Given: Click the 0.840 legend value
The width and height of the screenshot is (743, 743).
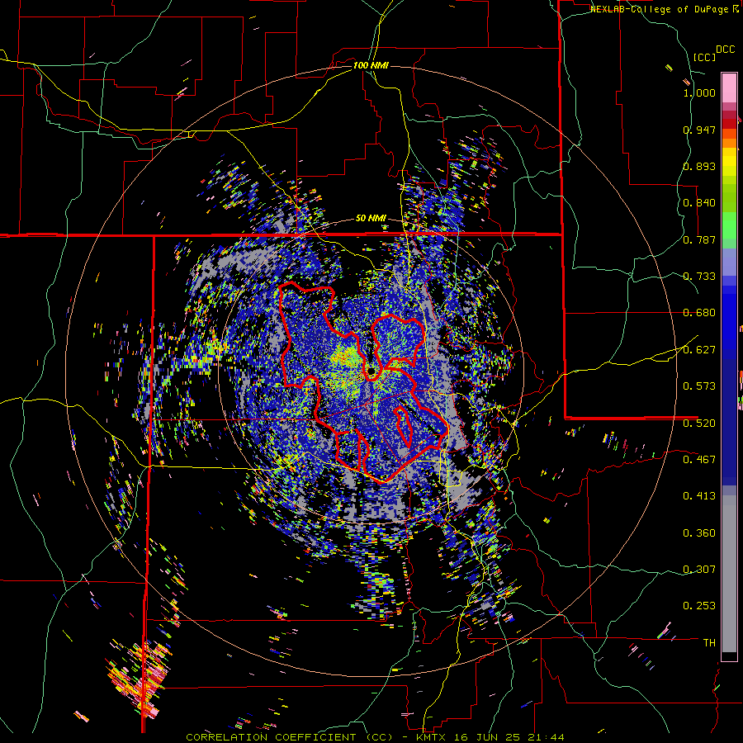Looking at the screenshot, I should pos(699,203).
